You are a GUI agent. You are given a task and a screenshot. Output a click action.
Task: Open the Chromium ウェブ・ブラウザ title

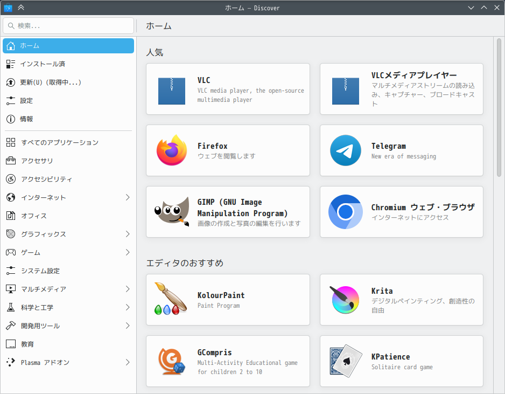pos(423,208)
